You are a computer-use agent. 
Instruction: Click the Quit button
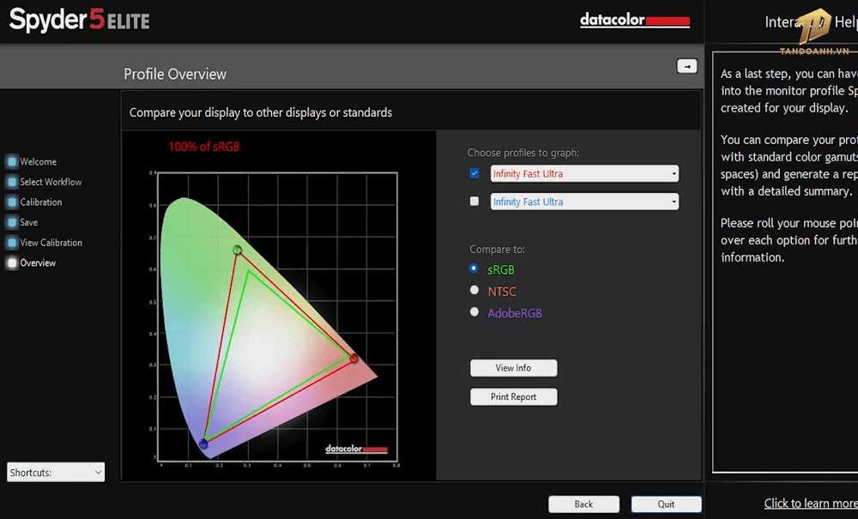point(666,504)
